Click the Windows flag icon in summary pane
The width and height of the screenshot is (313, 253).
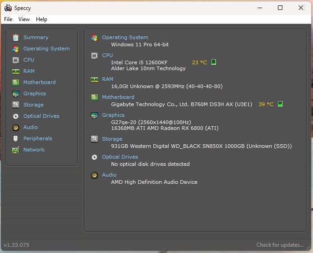pos(94,37)
